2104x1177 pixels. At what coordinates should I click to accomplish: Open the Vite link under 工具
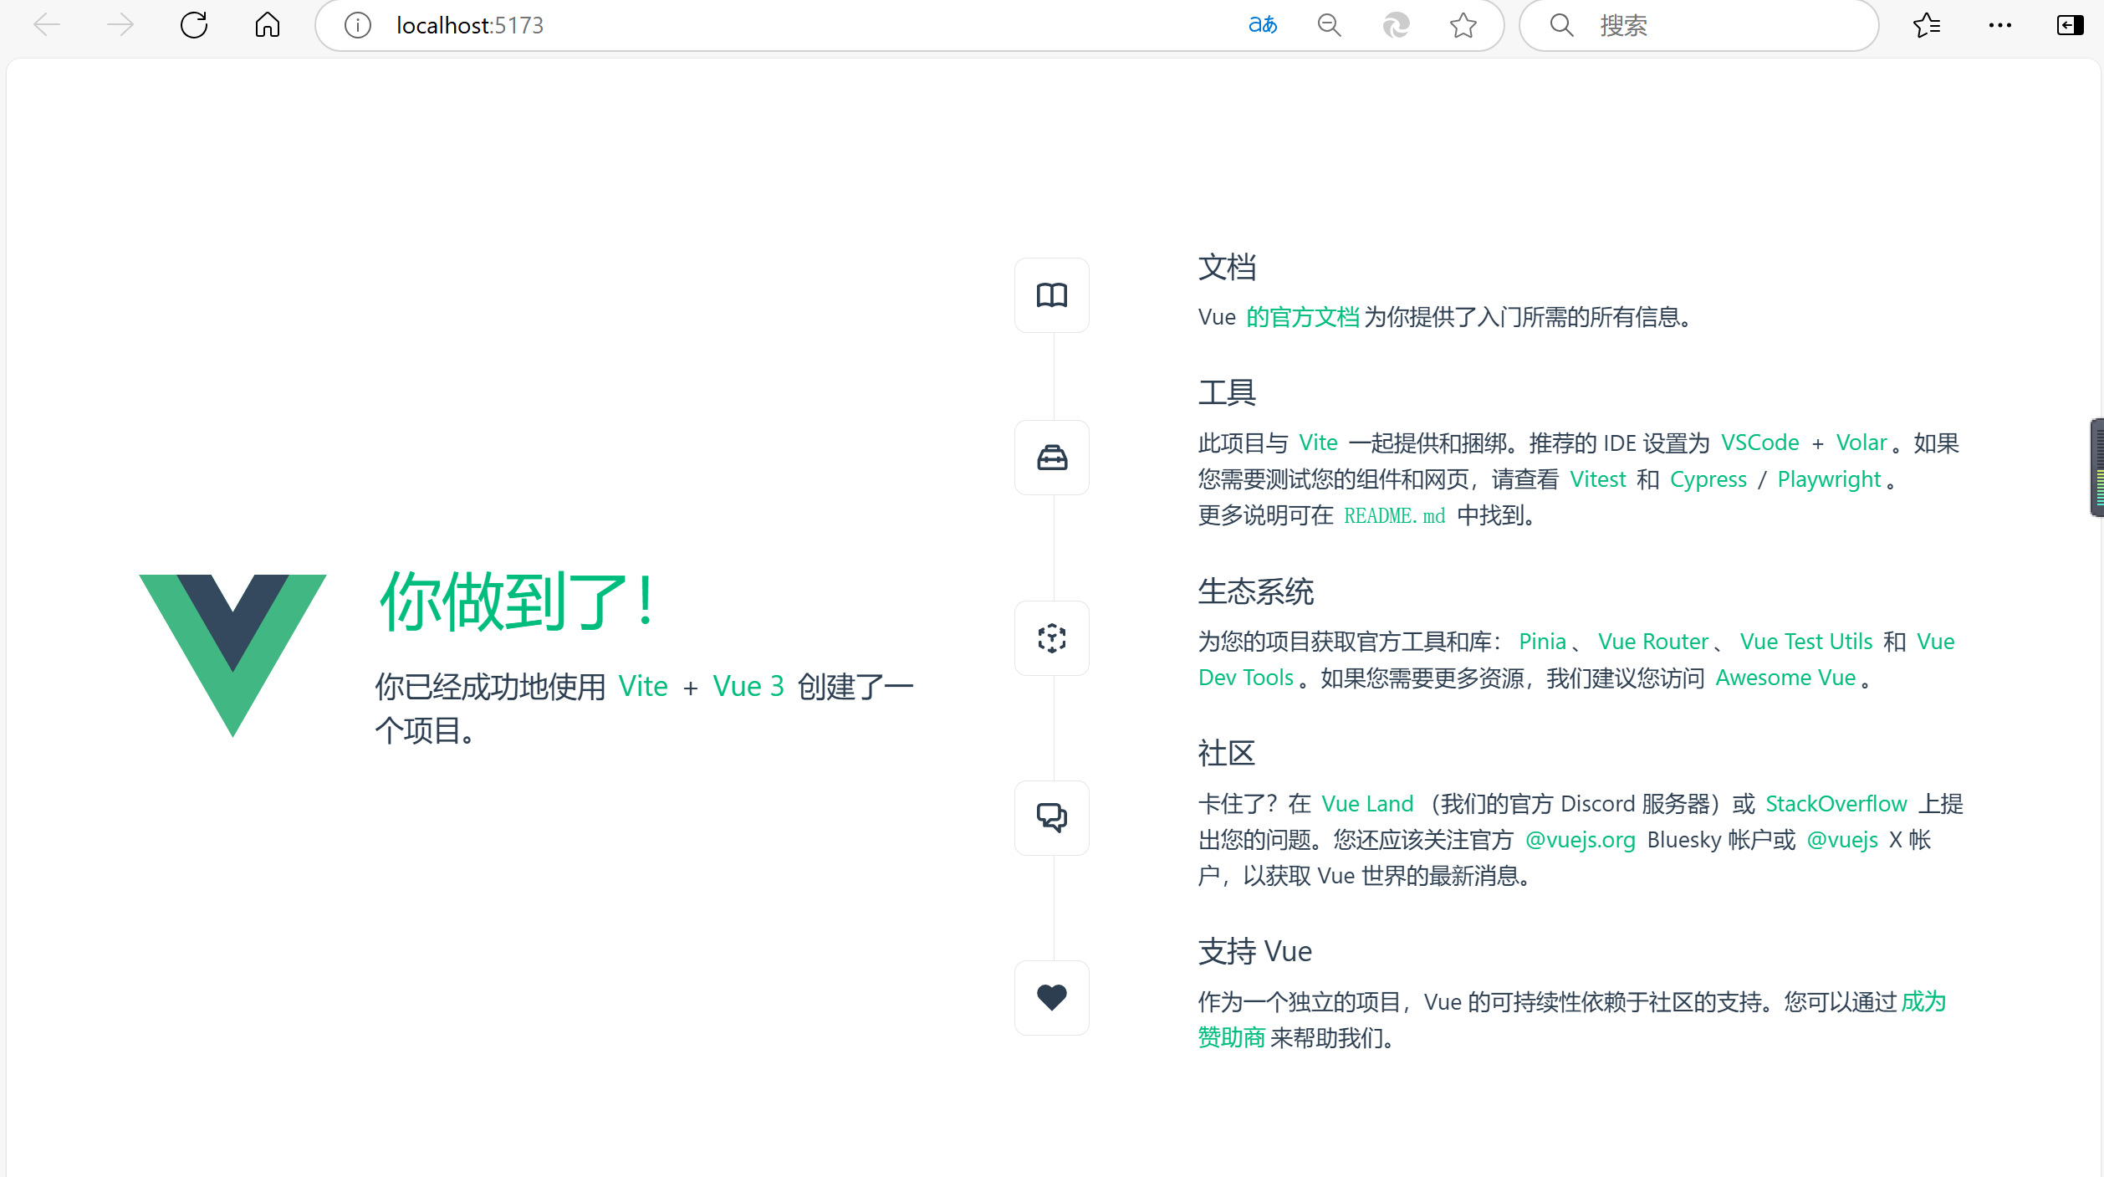[x=1318, y=443]
